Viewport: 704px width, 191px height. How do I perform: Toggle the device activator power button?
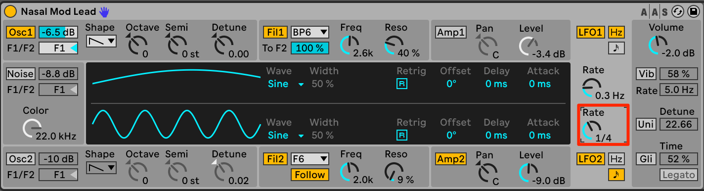tap(11, 11)
